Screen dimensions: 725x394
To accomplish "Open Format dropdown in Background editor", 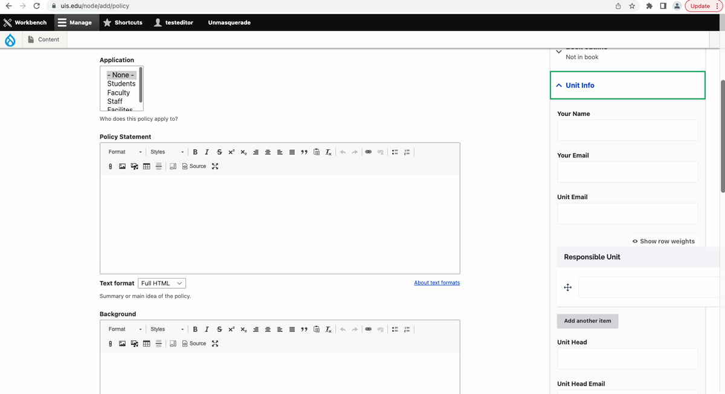I will coord(125,329).
